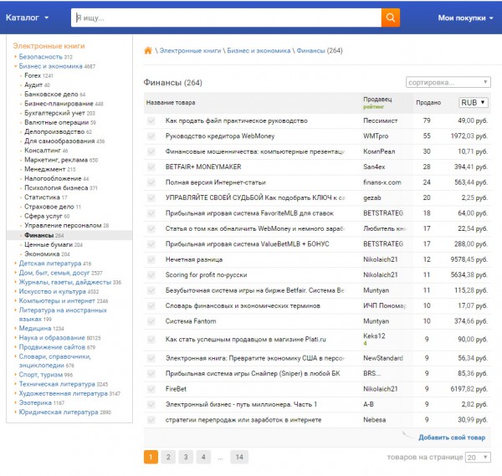502x476 pixels.
Task: Select Ценные бумаги category in sidebar
Action: coord(49,244)
